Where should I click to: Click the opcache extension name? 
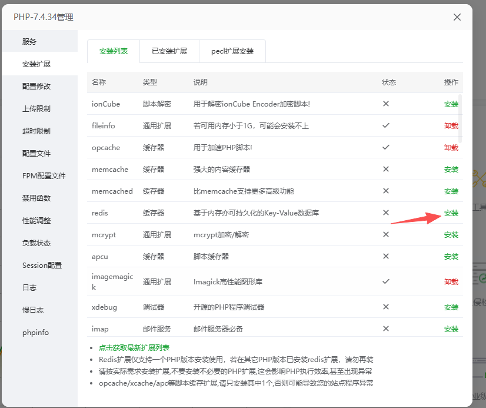pyautogui.click(x=106, y=148)
